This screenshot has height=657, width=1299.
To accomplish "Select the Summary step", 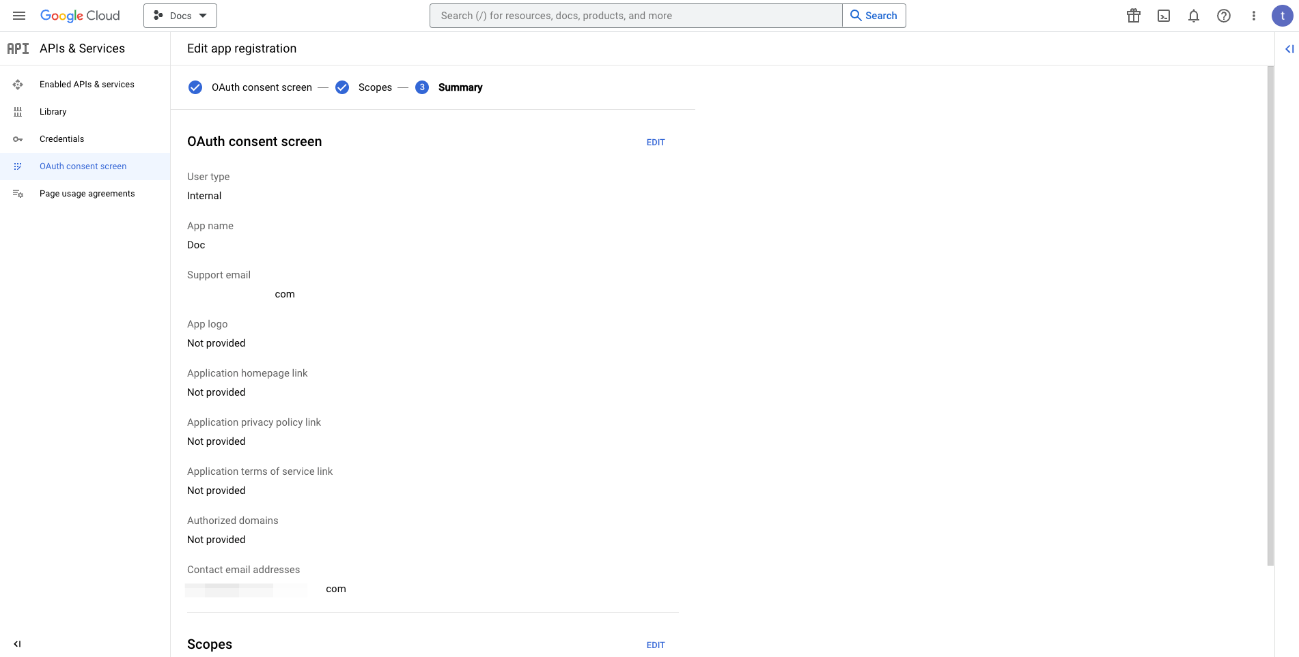I will (460, 87).
